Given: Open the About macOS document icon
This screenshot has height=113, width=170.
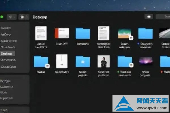Looking at the screenshot, I should coord(41,33).
